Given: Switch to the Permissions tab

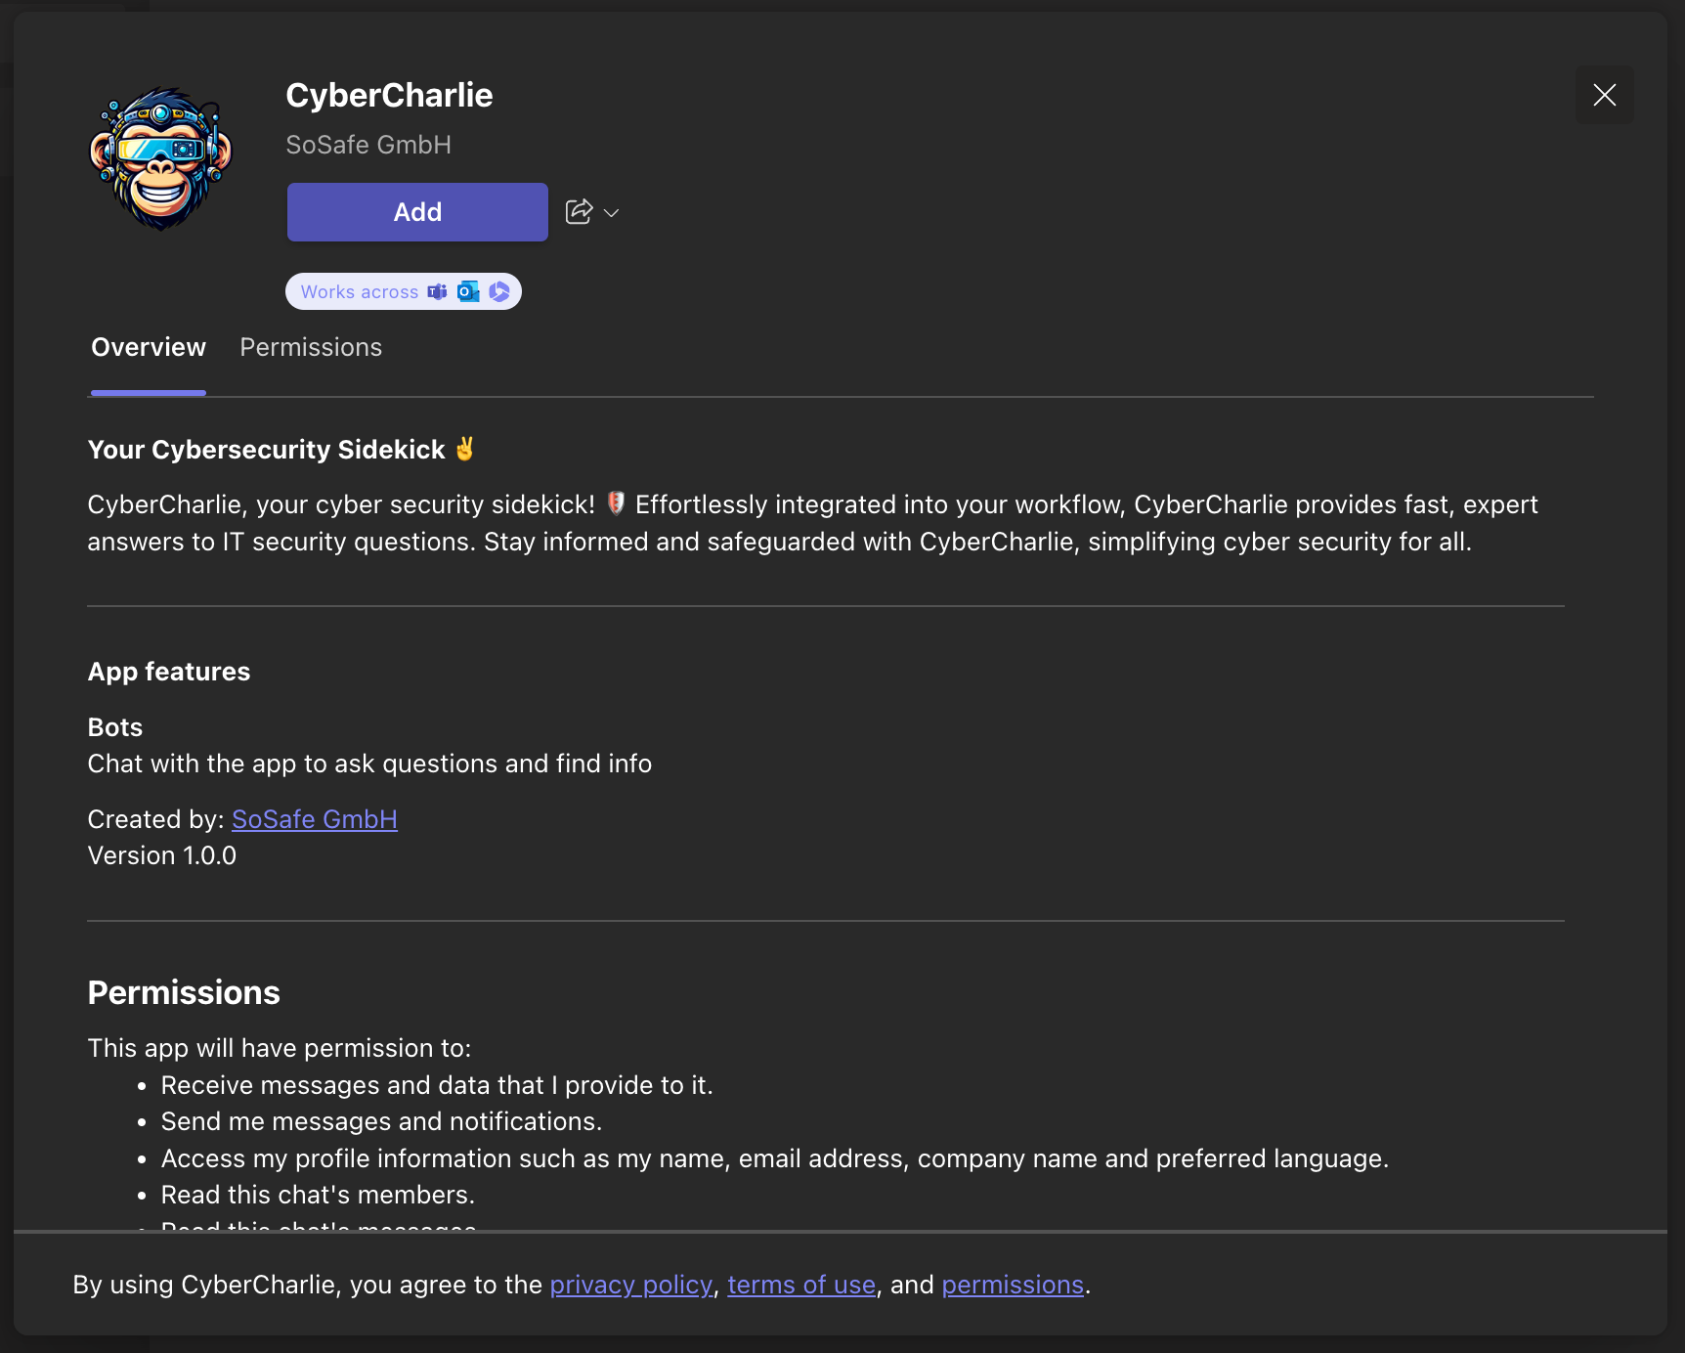Looking at the screenshot, I should [x=310, y=347].
